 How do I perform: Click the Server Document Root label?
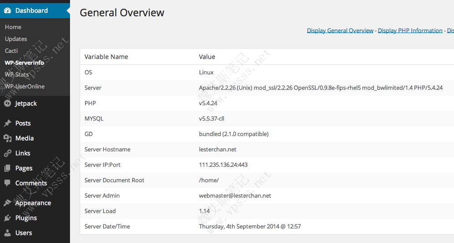(x=114, y=180)
